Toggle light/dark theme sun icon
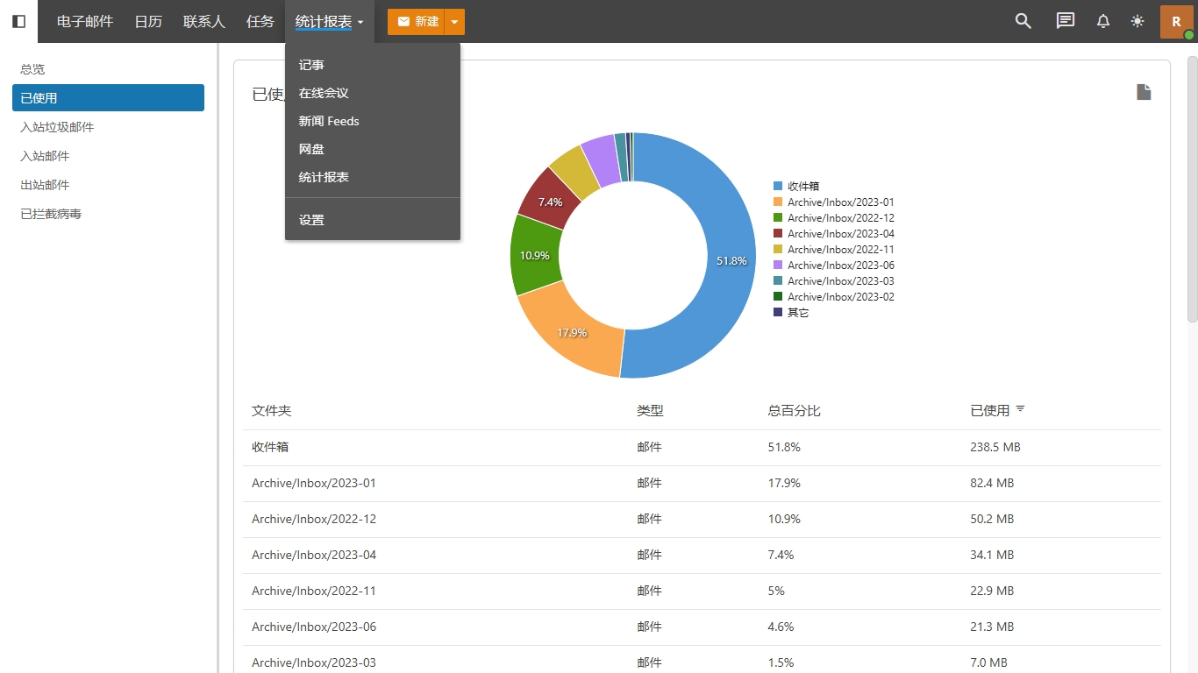Image resolution: width=1198 pixels, height=673 pixels. point(1137,21)
